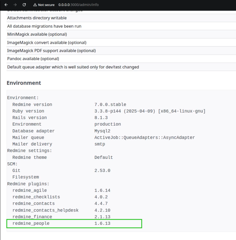
Task: Click the helpdesk version 4.2.10
Action: [x=102, y=211]
